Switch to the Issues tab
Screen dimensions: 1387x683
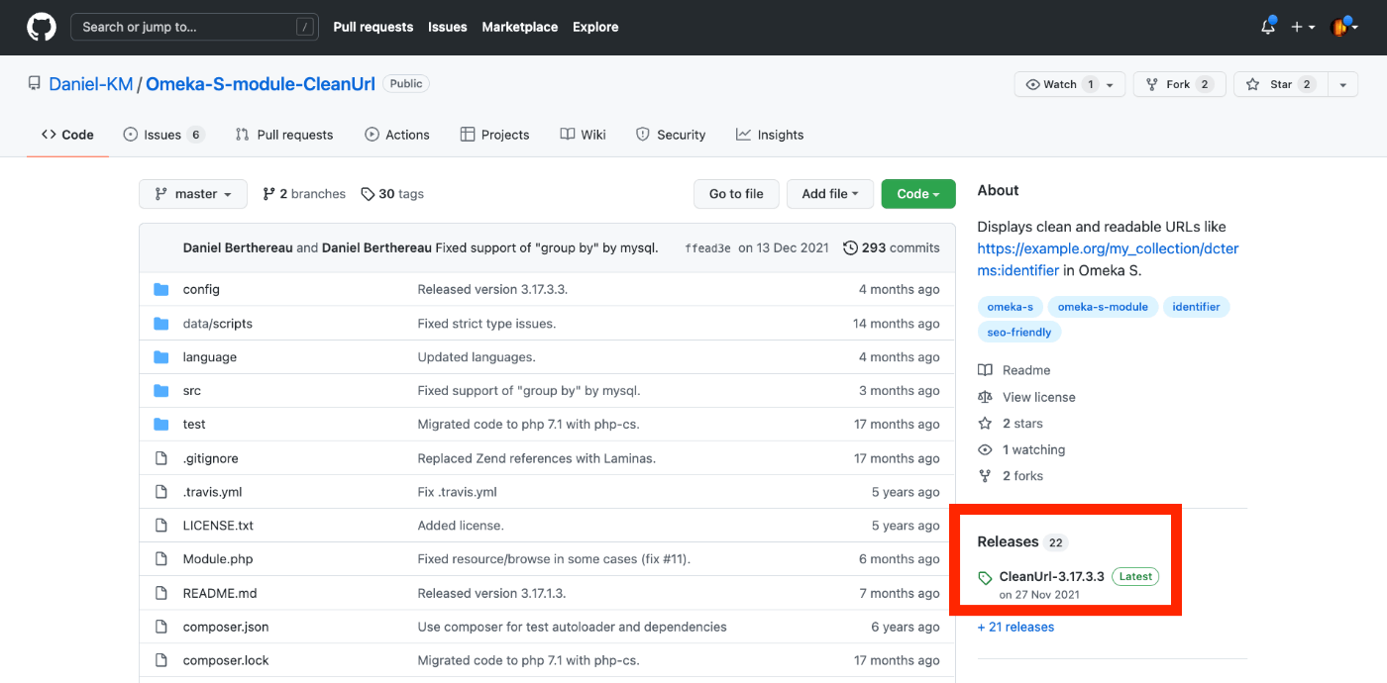coord(163,135)
